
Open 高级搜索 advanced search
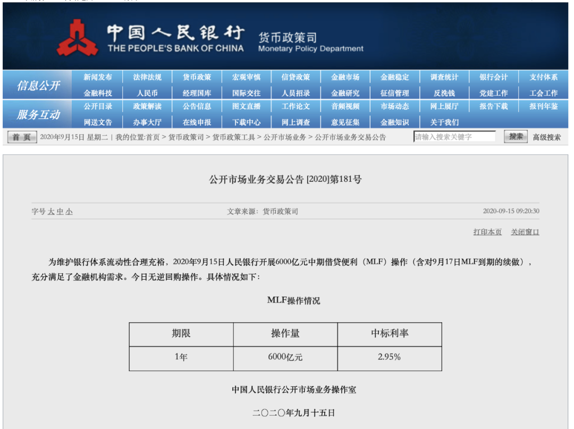point(546,137)
